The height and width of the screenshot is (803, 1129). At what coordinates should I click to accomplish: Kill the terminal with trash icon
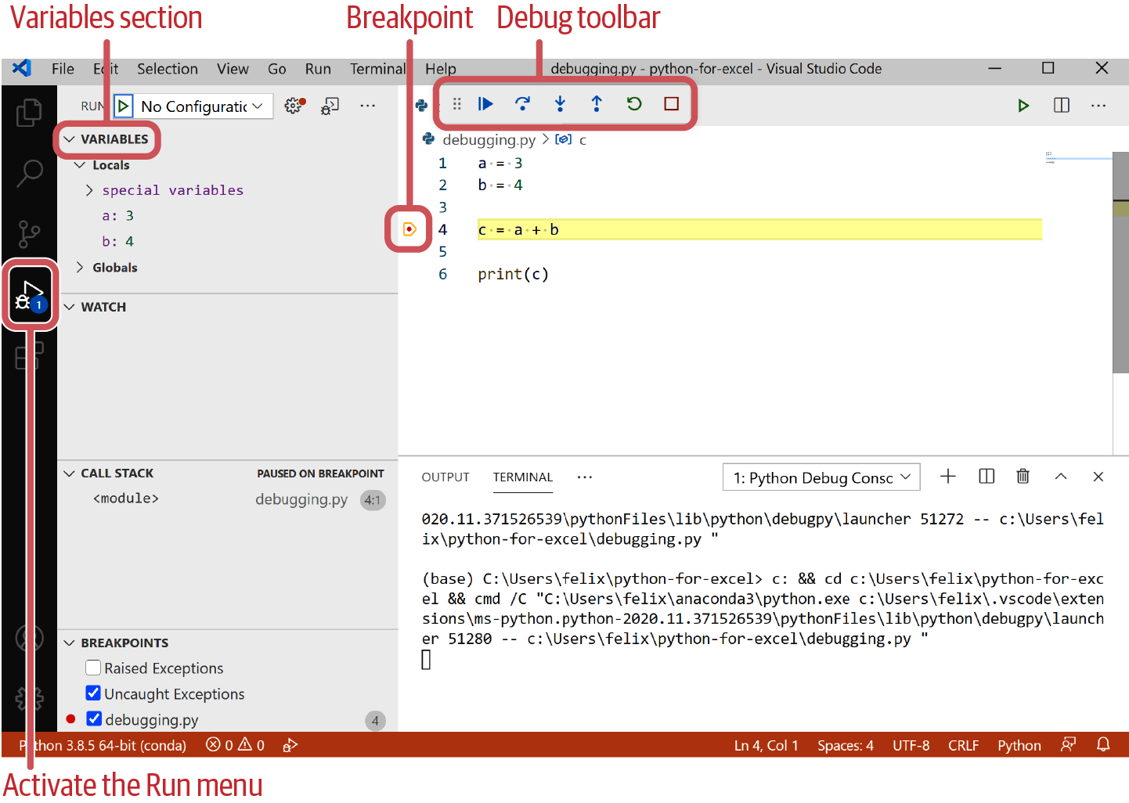[x=1023, y=477]
